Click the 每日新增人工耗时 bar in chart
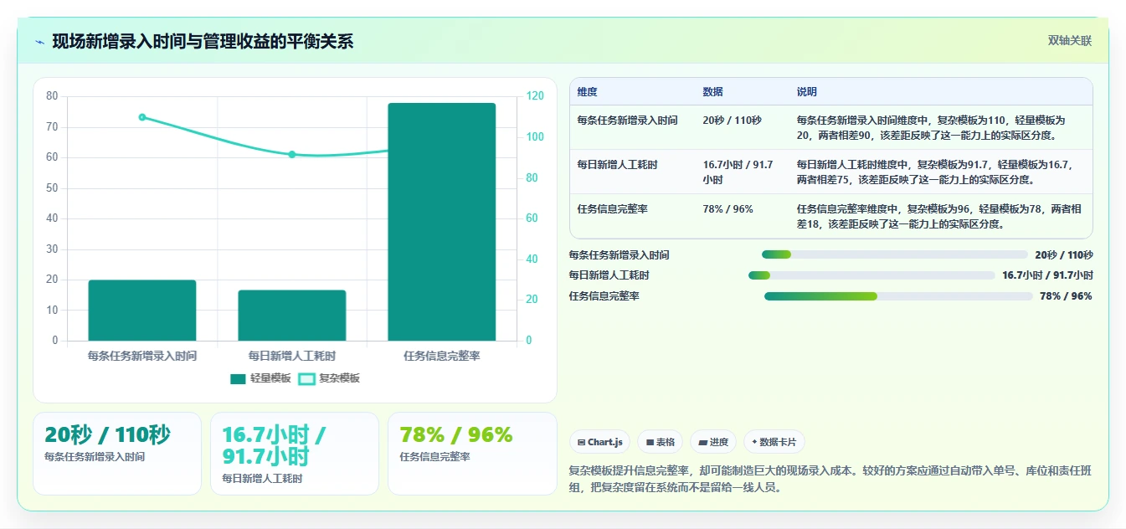1126x529 pixels. click(292, 316)
